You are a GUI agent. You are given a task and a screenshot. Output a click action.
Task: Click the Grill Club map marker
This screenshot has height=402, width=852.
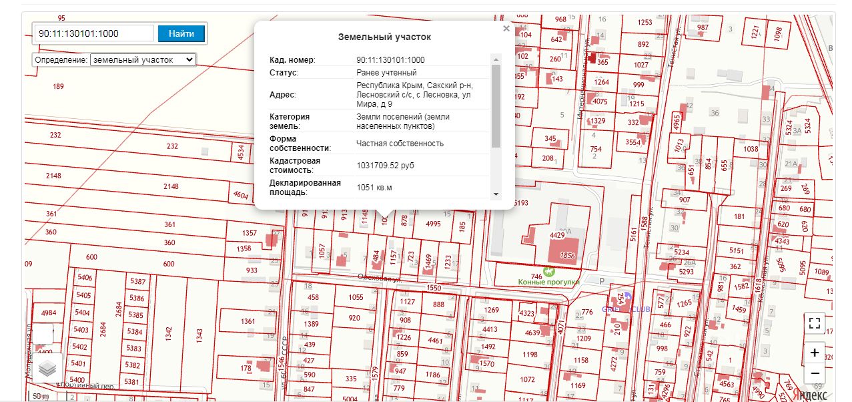(x=626, y=298)
